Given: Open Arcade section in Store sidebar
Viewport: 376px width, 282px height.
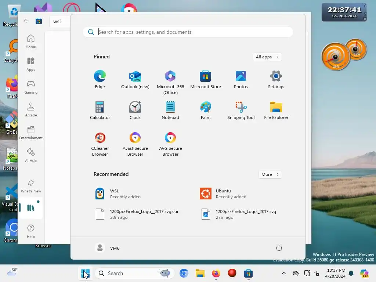Looking at the screenshot, I should (x=31, y=110).
